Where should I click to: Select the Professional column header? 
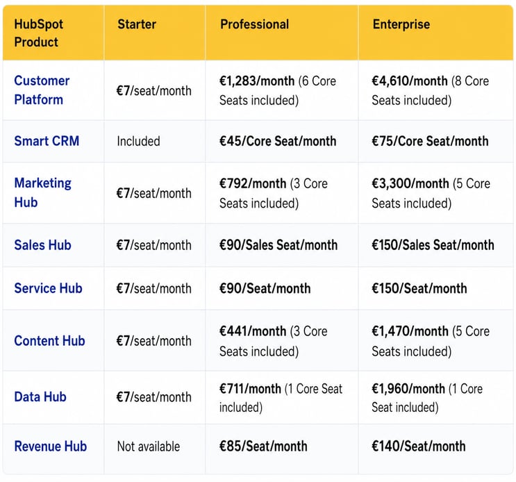point(255,24)
